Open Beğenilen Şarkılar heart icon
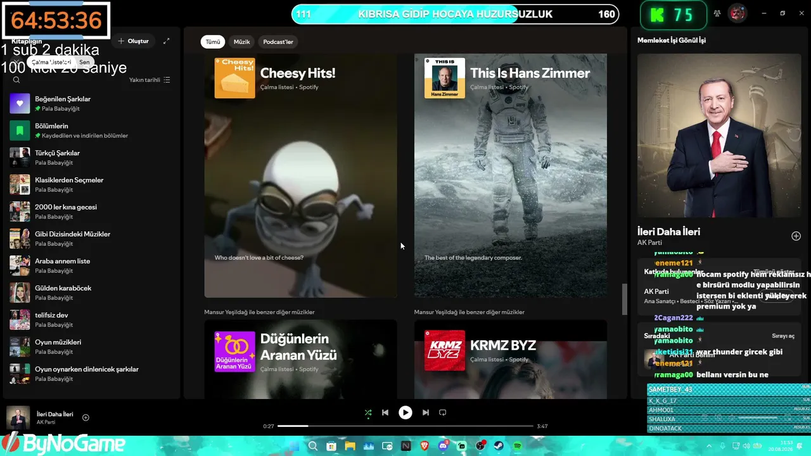 pos(20,103)
